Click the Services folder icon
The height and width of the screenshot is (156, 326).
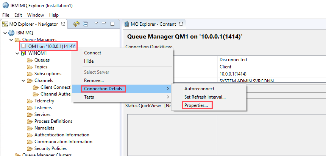[30, 114]
